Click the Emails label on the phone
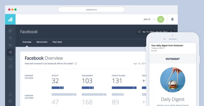 154,51
